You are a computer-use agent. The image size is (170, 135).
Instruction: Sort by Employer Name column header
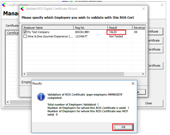48,28
